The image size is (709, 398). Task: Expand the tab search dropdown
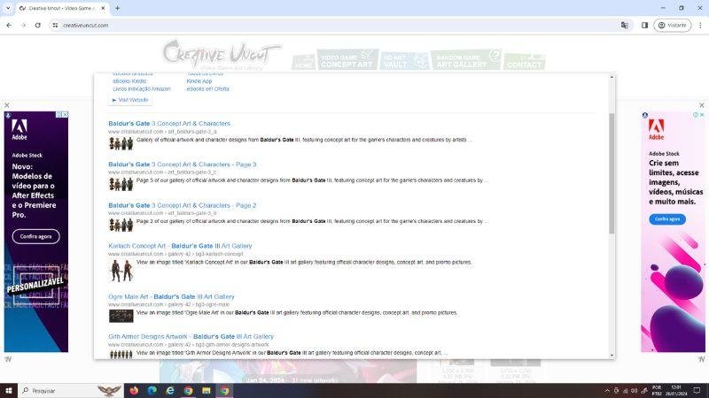[x=8, y=8]
